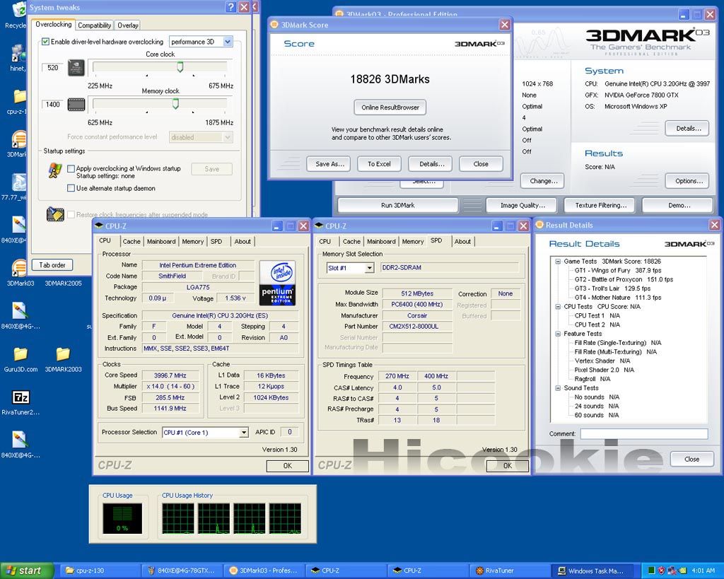This screenshot has width=724, height=579.
Task: Collapse the Game Tests tree node
Action: tap(558, 262)
